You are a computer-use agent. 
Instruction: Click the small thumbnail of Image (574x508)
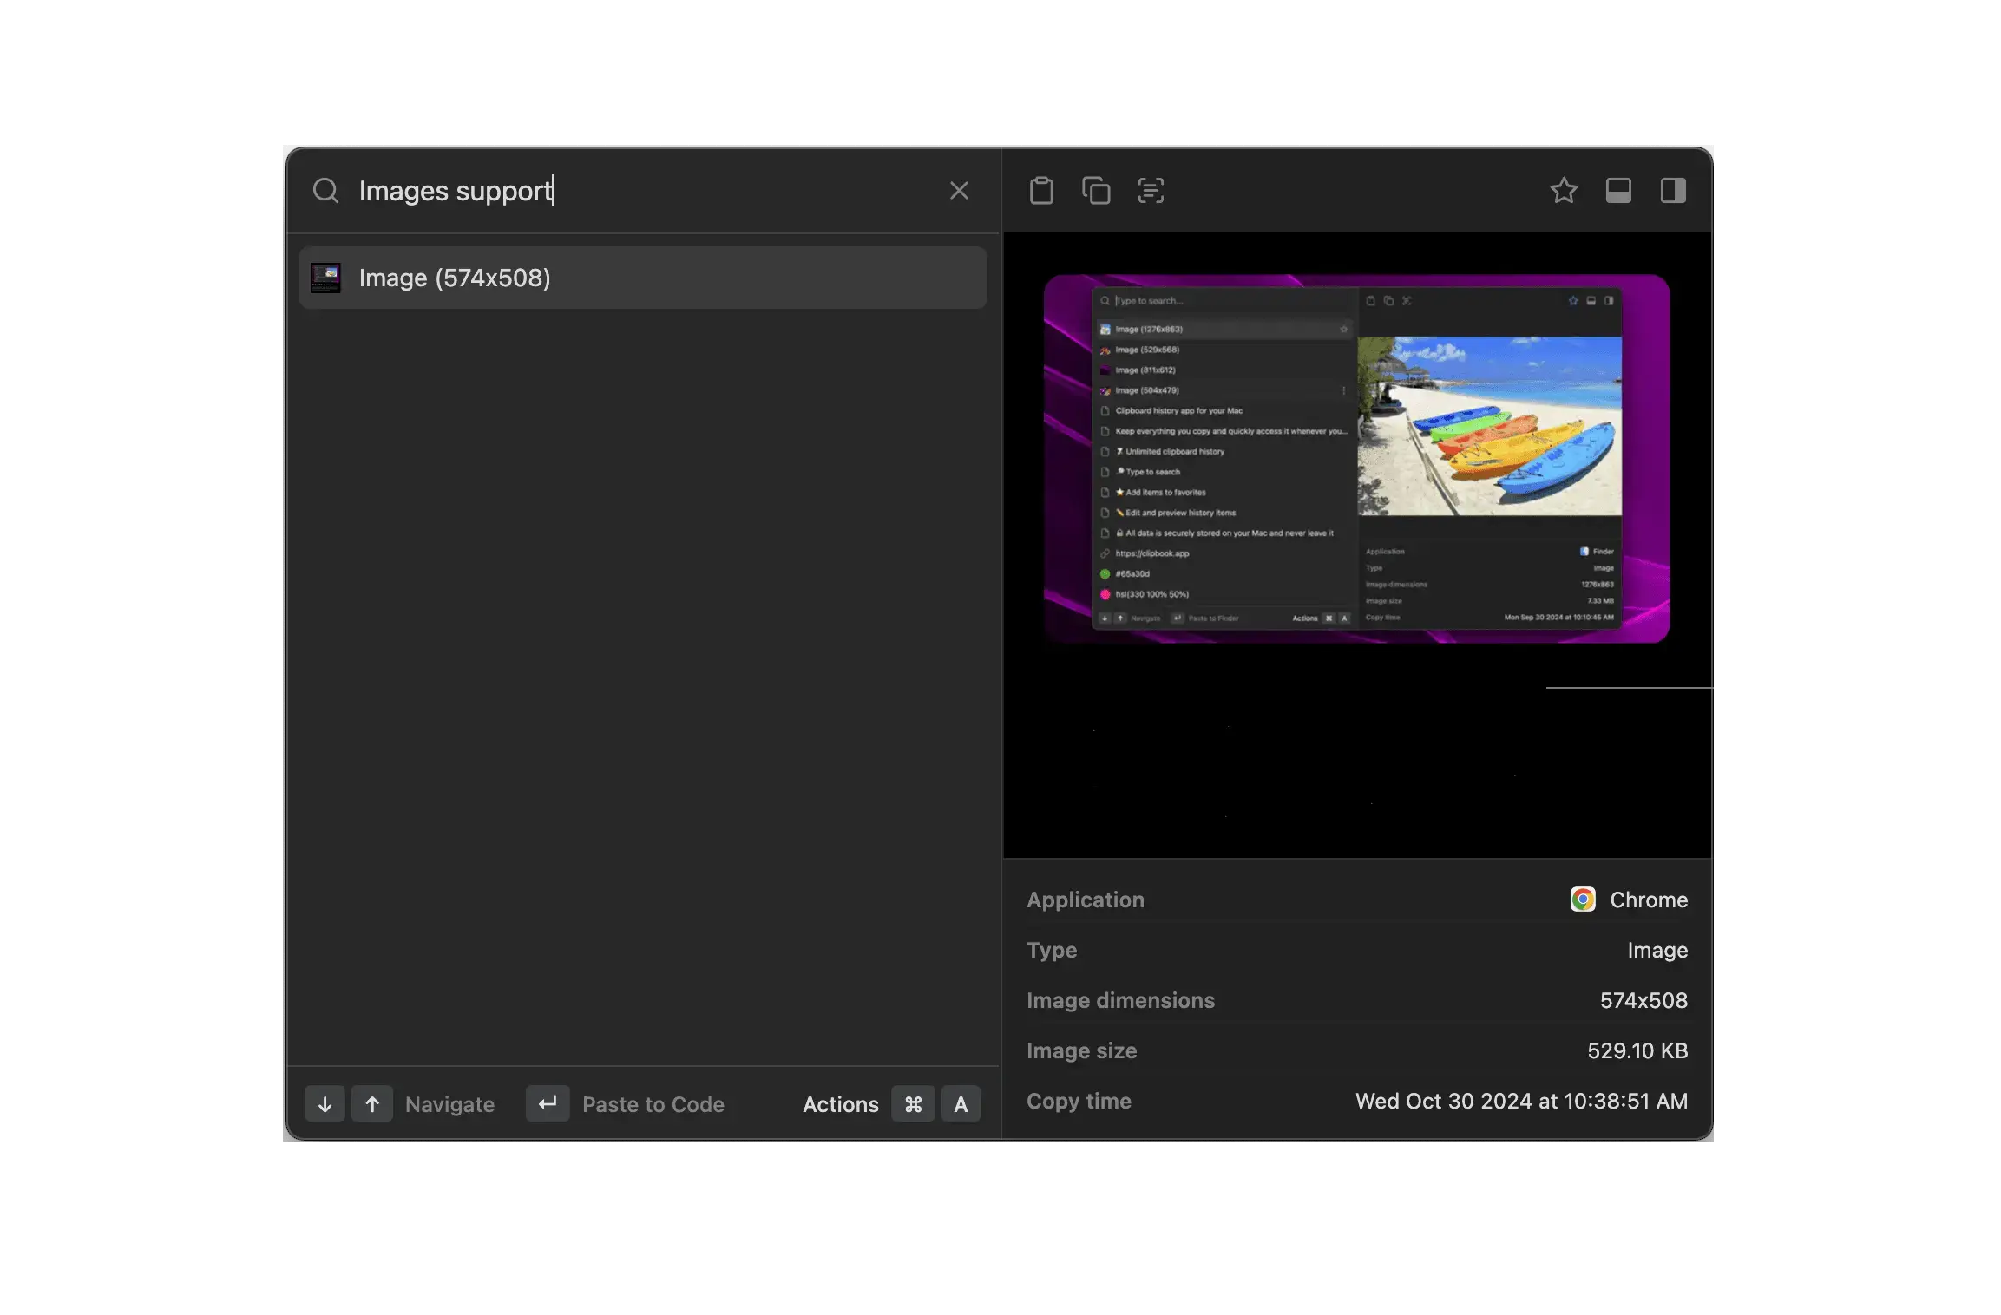[x=325, y=278]
